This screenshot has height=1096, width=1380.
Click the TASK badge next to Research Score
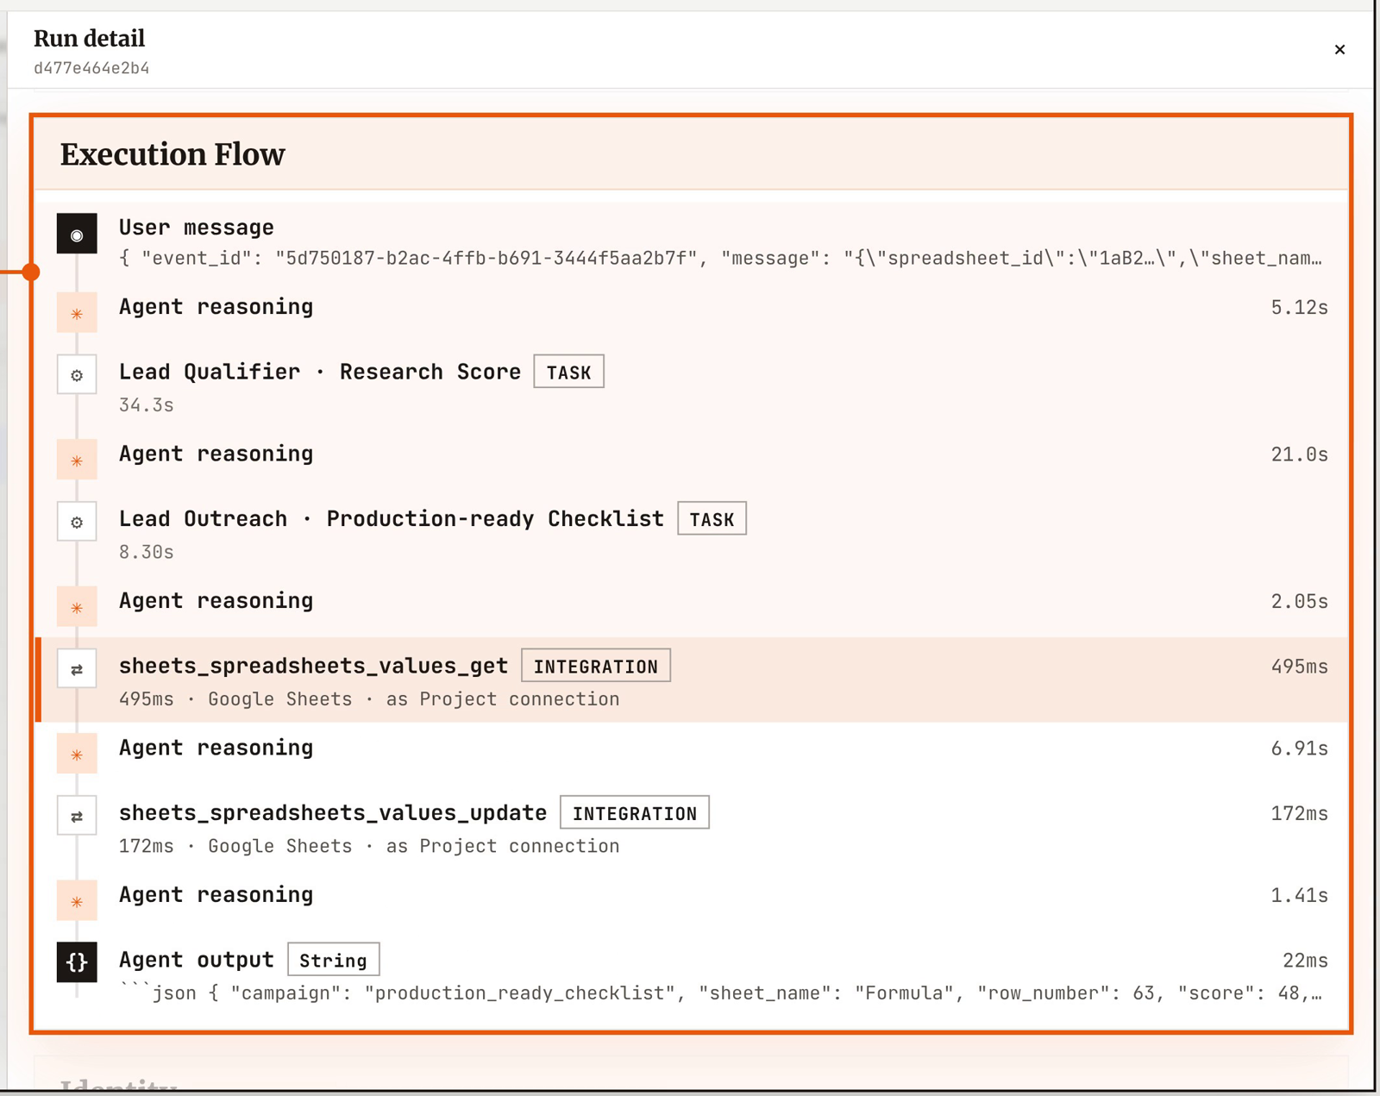568,372
